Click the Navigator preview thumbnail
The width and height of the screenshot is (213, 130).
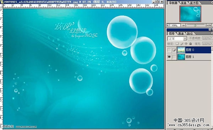click(x=190, y=14)
